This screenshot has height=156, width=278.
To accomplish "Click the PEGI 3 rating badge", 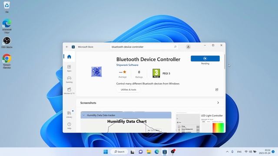I will pyautogui.click(x=156, y=73).
